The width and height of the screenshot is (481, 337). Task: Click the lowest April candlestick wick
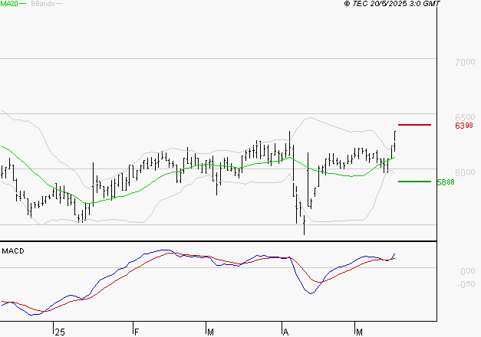[305, 228]
